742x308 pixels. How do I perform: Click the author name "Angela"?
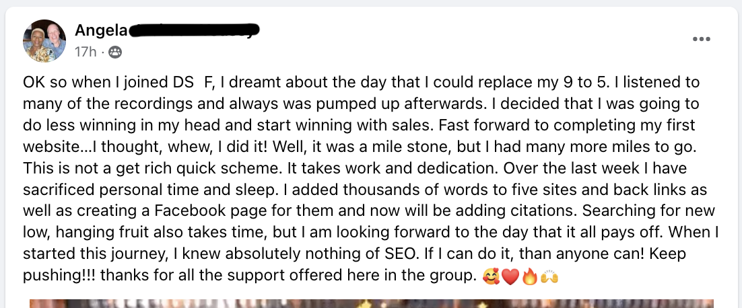click(101, 31)
